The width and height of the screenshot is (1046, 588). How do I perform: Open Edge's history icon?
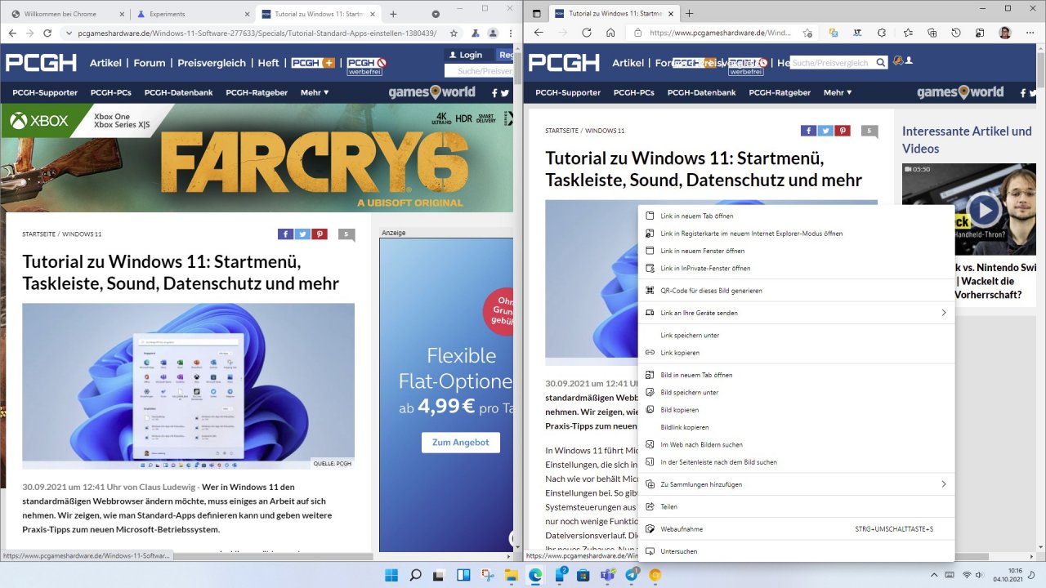point(956,33)
